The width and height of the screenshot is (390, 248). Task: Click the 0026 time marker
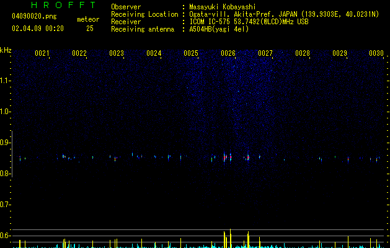click(228, 53)
